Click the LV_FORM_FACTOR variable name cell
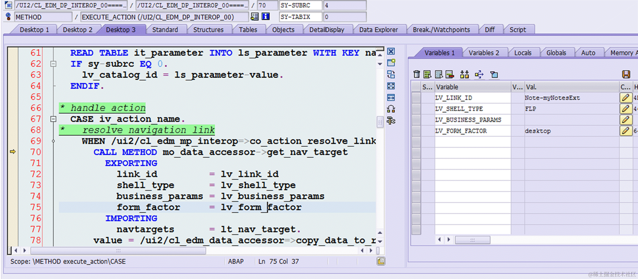Viewport: 638px width, 279px height. tap(473, 131)
